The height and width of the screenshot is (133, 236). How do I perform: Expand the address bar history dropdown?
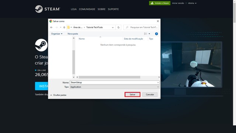tap(113, 27)
